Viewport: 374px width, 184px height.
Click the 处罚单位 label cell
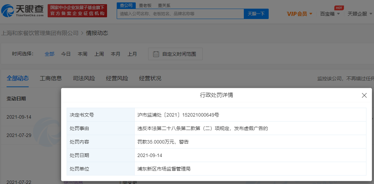(100, 169)
